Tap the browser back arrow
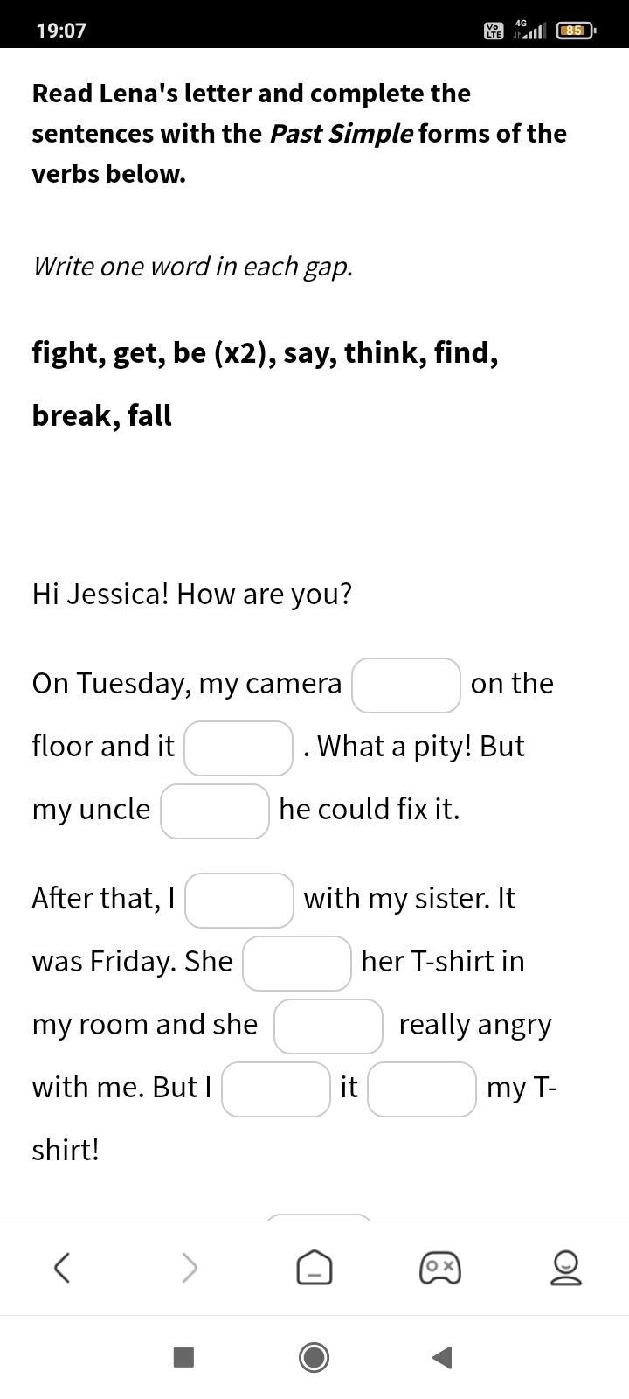 pos(62,1267)
